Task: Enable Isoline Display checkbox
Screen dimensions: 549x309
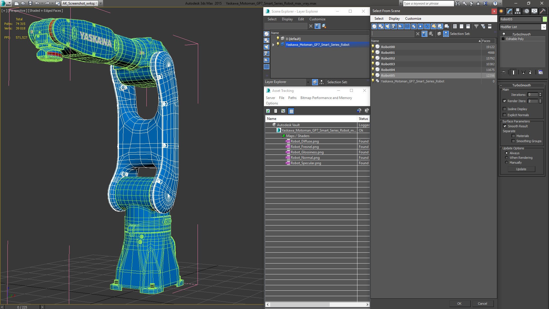Action: click(504, 109)
